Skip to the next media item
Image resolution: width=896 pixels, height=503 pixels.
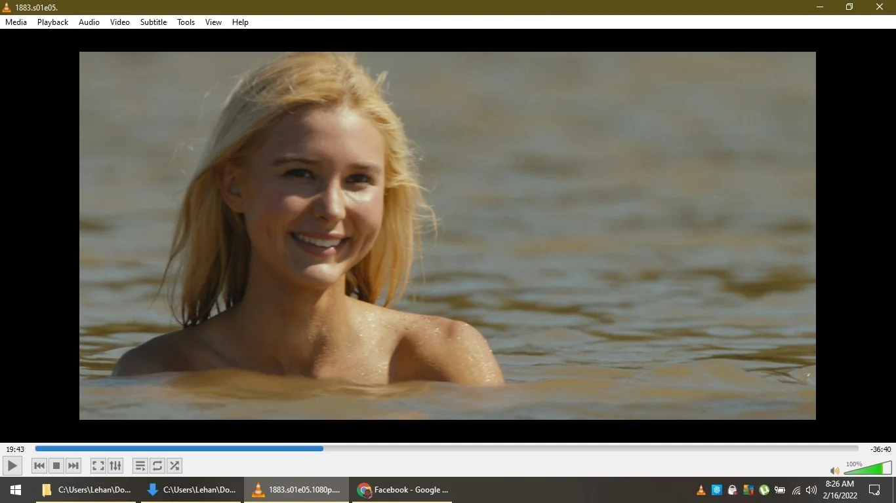(x=73, y=466)
